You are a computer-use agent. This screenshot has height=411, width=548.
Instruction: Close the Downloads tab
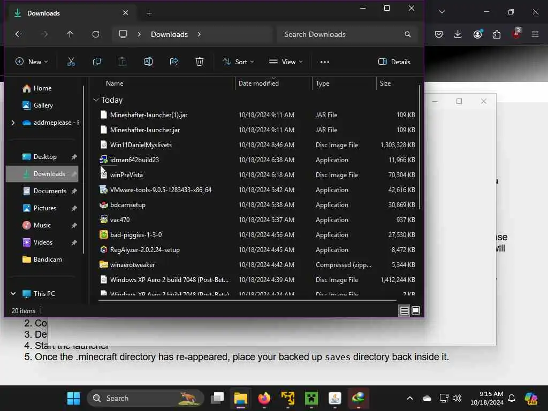coord(125,13)
